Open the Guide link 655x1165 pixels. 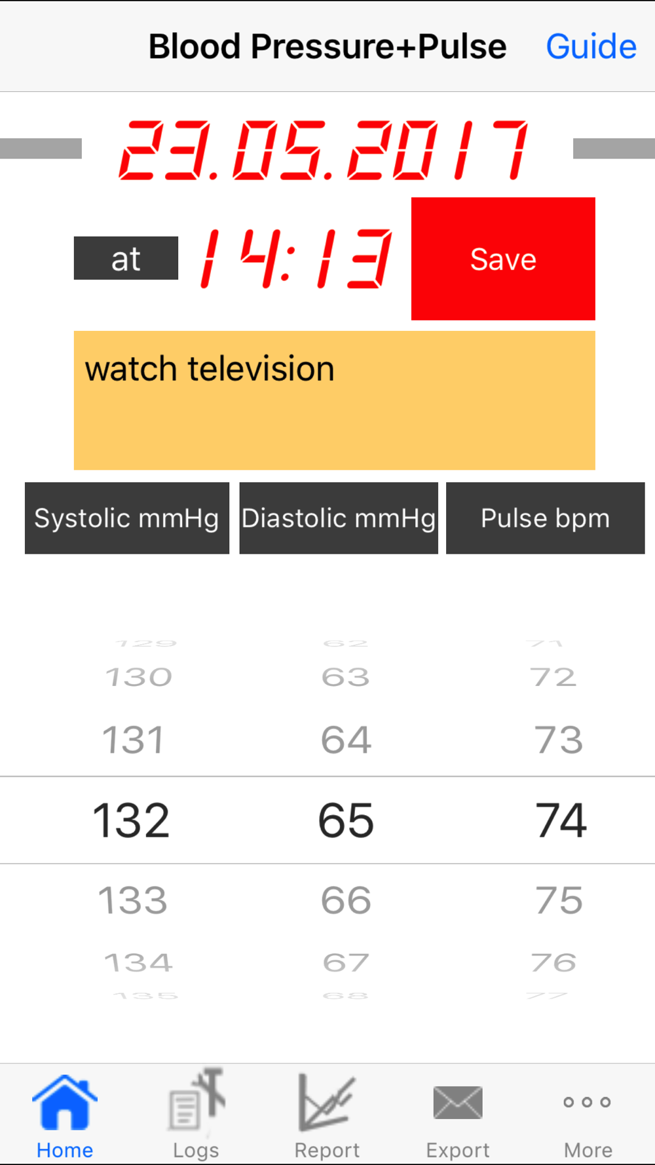pos(591,47)
